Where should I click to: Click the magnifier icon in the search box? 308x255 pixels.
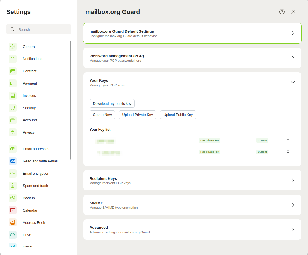click(12, 29)
